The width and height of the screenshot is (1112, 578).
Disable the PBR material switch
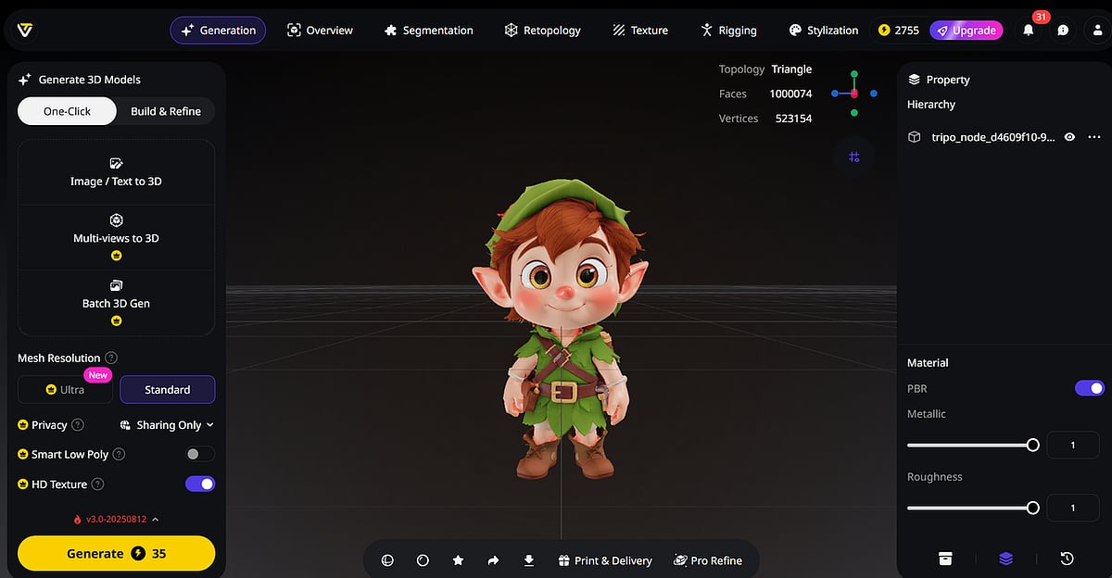pyautogui.click(x=1089, y=388)
